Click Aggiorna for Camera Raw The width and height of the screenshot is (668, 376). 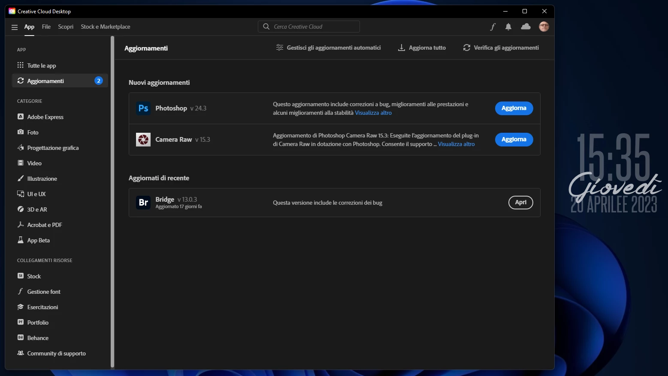514,140
